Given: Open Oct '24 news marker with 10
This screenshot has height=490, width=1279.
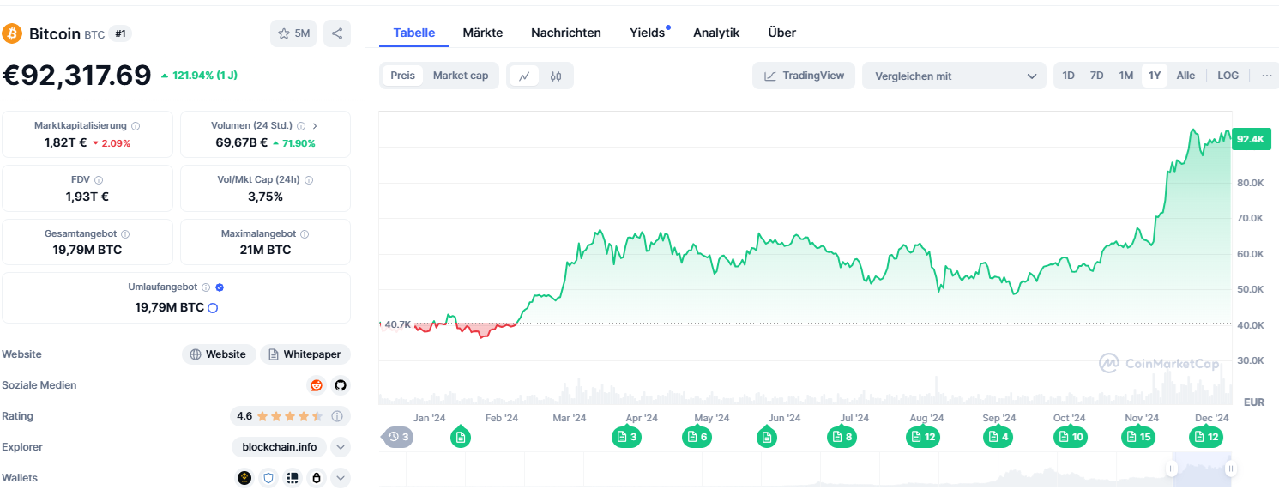Looking at the screenshot, I should coord(1071,438).
